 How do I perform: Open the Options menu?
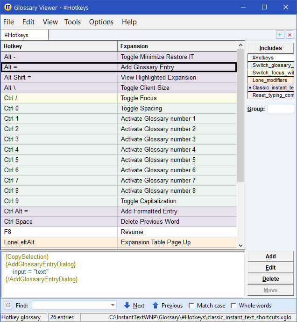click(101, 22)
